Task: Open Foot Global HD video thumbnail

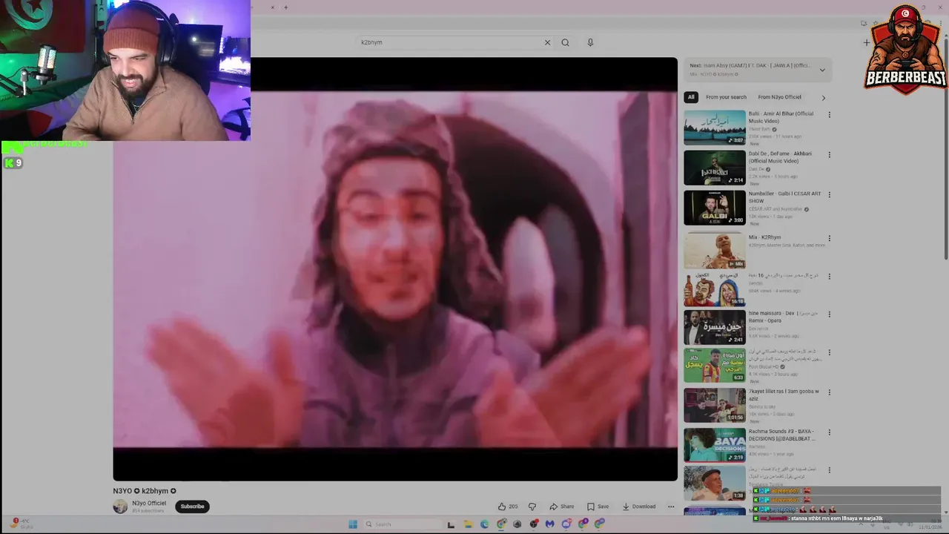Action: [715, 365]
